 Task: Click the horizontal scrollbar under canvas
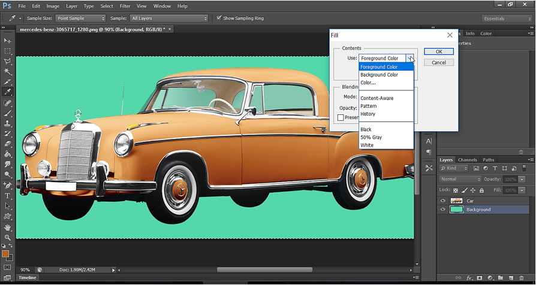(264, 269)
